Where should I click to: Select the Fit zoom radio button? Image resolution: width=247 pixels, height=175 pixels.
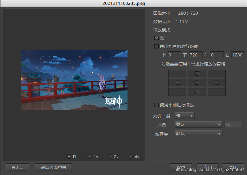click(69, 156)
